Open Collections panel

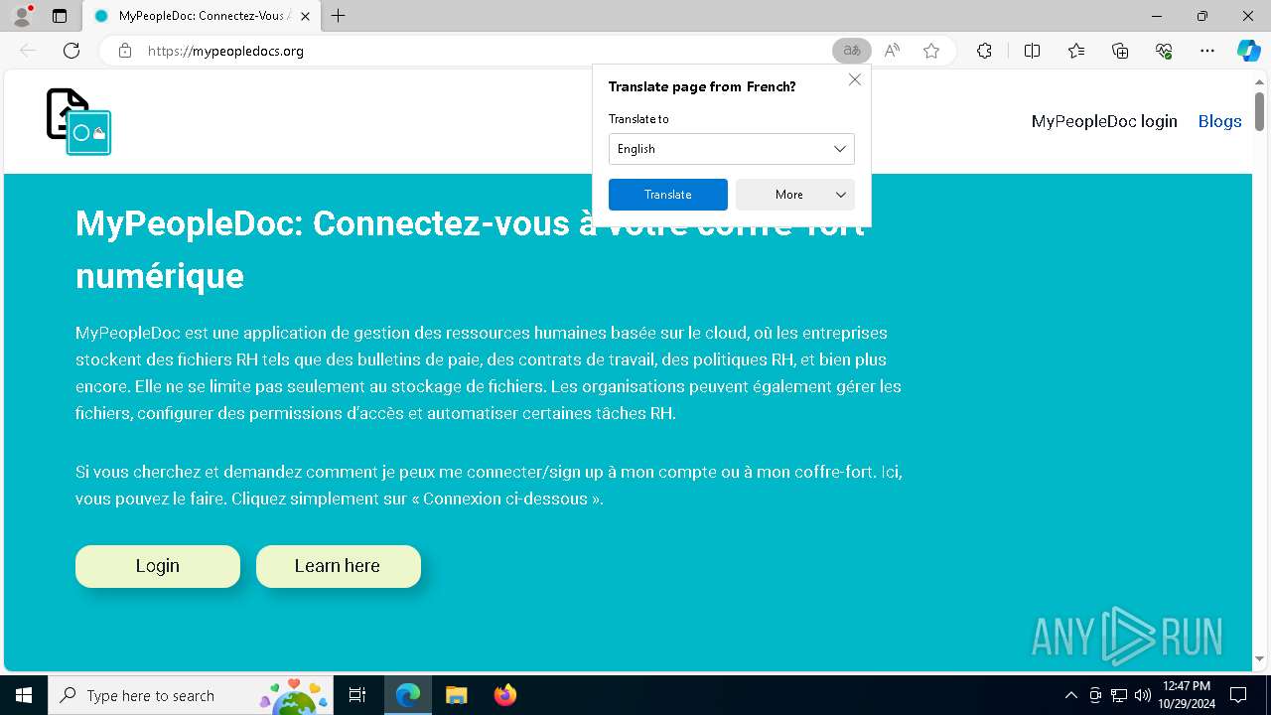(x=1120, y=51)
